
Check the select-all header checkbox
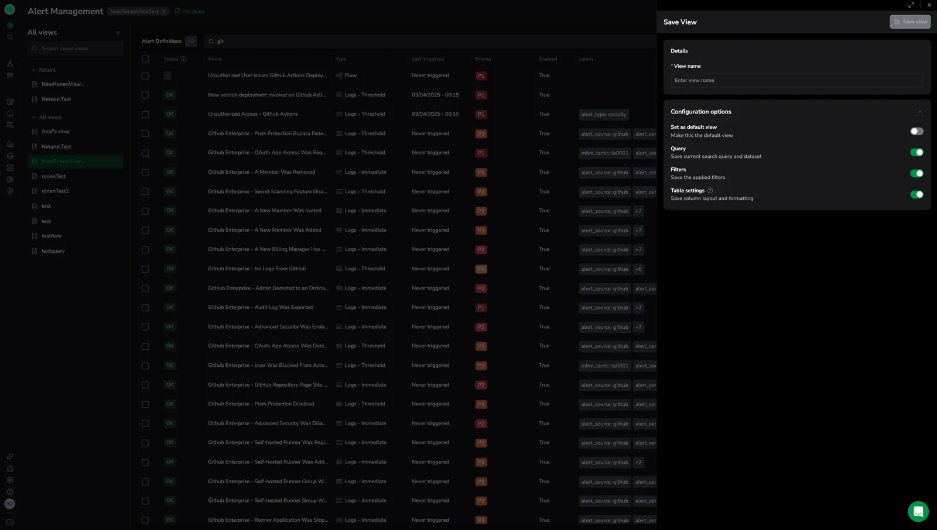coord(145,59)
